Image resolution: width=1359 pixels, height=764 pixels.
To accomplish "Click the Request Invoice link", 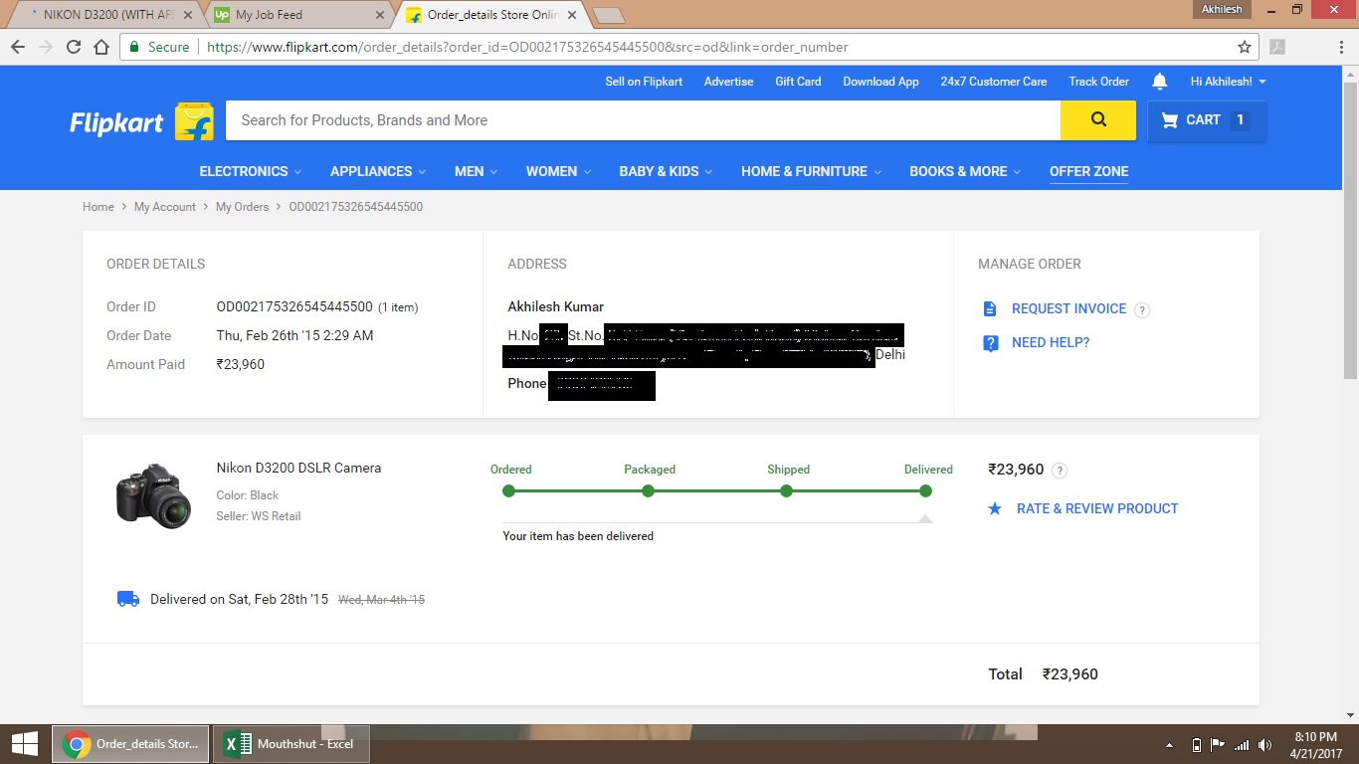I will [x=1068, y=309].
